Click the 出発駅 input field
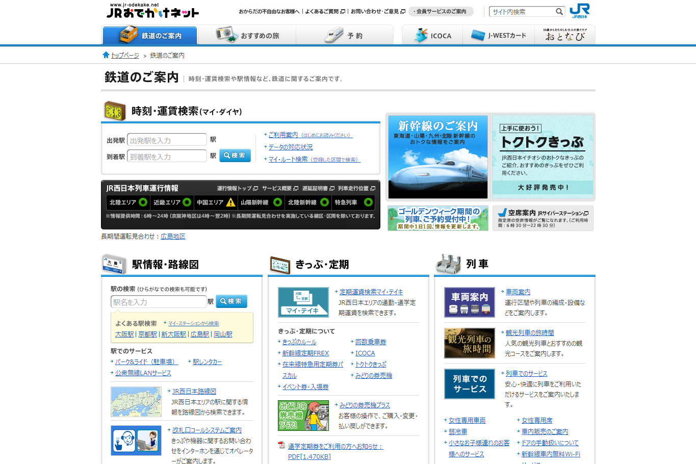Image resolution: width=696 pixels, height=464 pixels. pos(167,140)
